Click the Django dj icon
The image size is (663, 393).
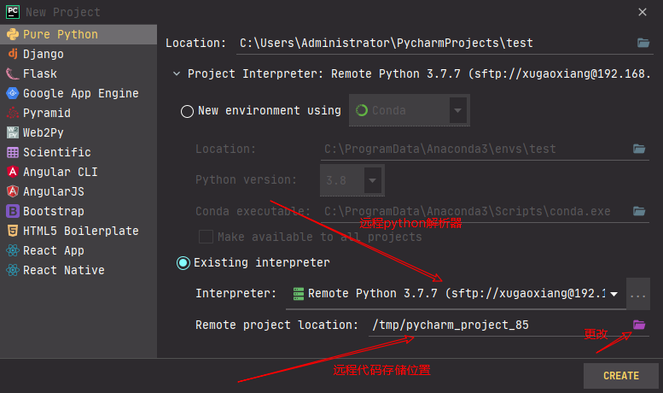pyautogui.click(x=13, y=54)
